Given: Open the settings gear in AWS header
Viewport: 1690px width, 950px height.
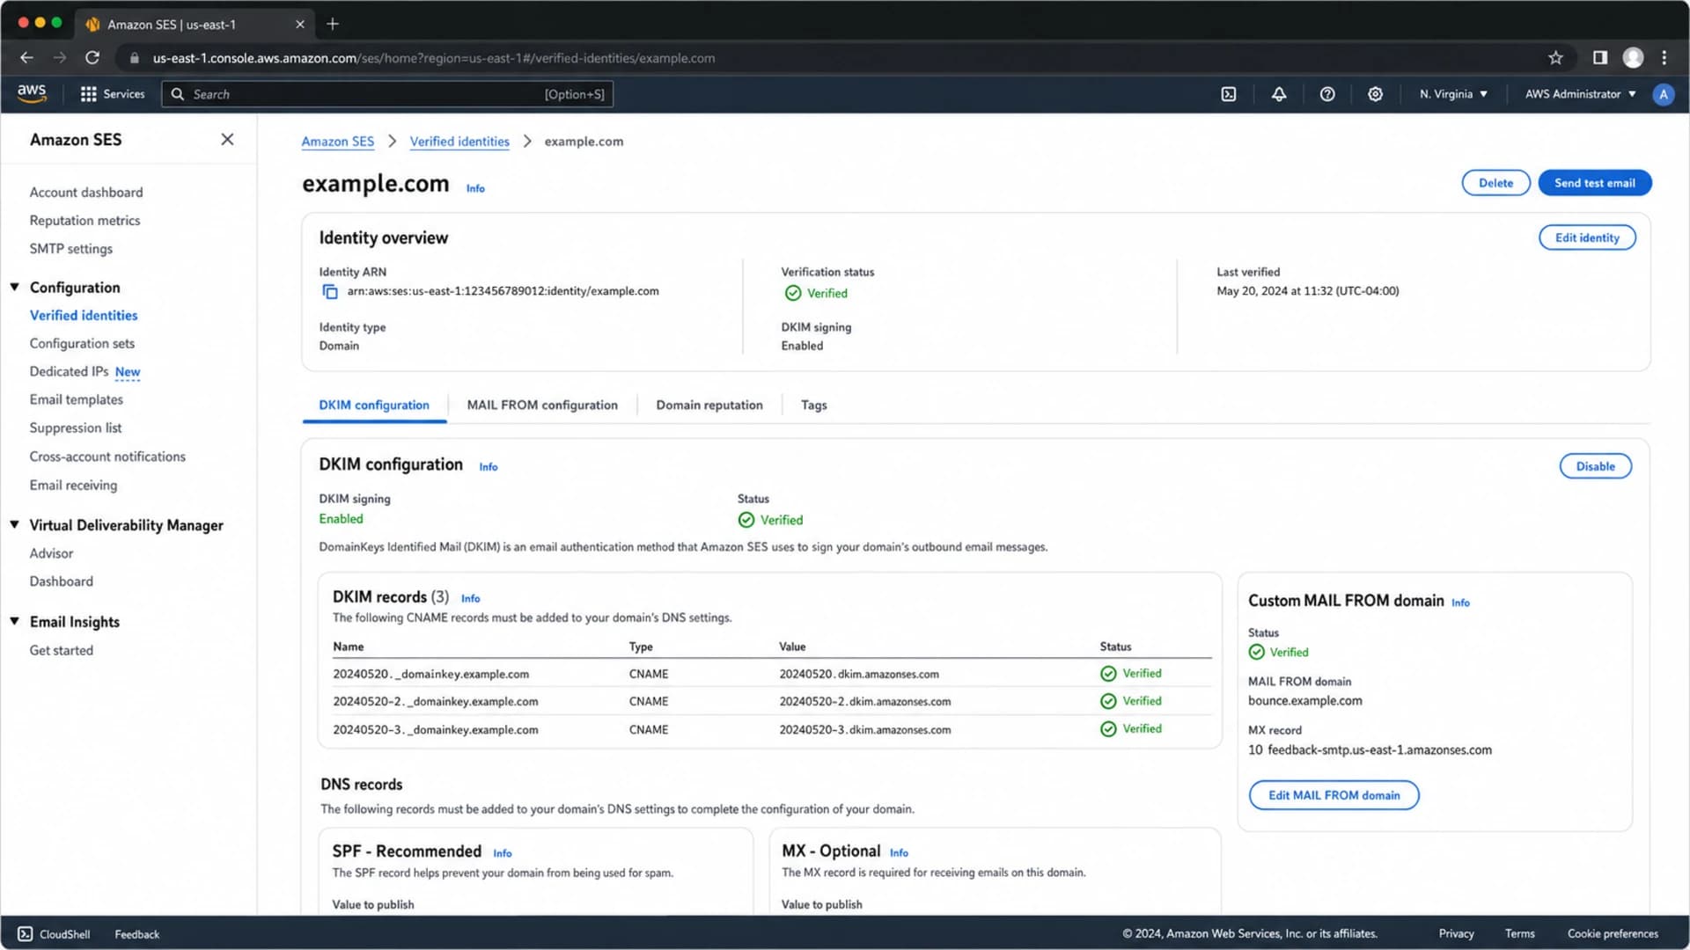Looking at the screenshot, I should point(1375,94).
